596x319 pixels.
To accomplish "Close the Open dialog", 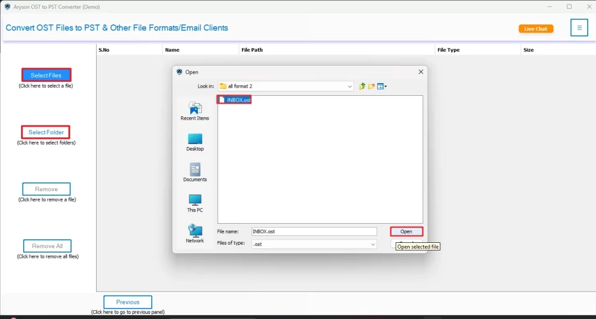I will [x=421, y=71].
